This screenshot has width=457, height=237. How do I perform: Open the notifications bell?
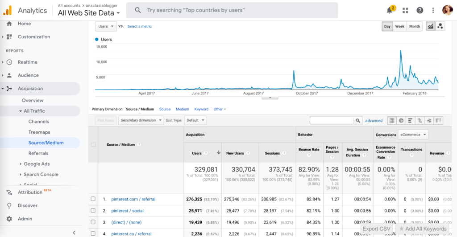click(389, 10)
